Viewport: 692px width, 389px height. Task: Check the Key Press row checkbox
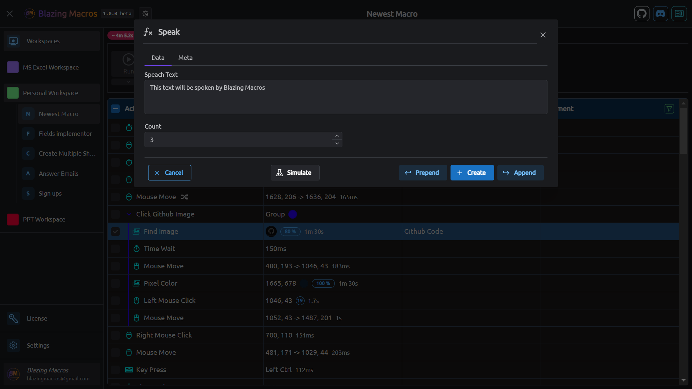tap(115, 370)
